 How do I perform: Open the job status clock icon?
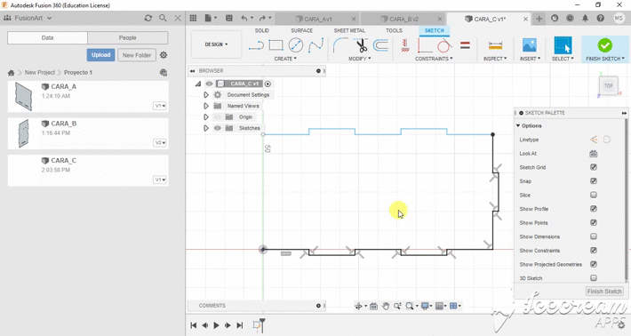click(570, 18)
